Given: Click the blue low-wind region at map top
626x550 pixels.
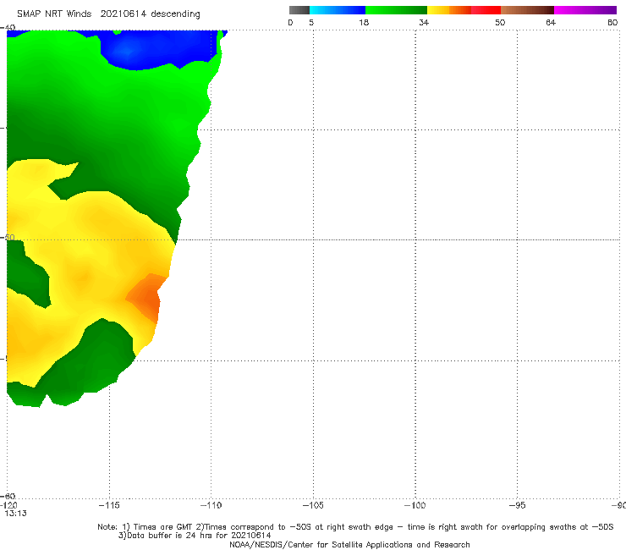Looking at the screenshot, I should tap(160, 50).
